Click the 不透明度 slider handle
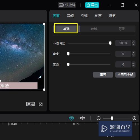The height and width of the screenshot is (140, 140). (x=110, y=43)
